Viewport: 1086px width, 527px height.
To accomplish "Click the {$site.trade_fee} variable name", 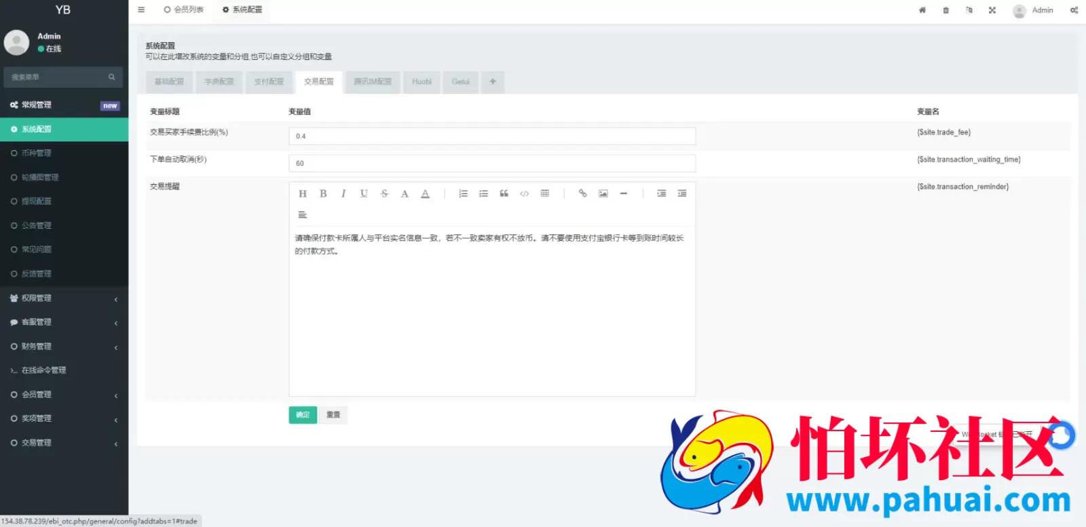I will (943, 132).
